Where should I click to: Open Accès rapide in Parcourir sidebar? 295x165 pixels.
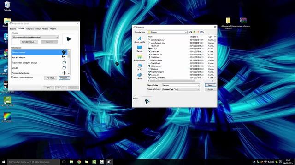(x=140, y=40)
